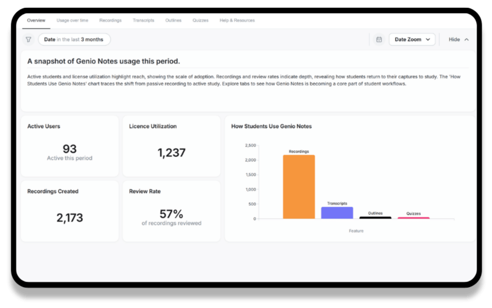Screen dimensions: 492x308
Task: Click the 2,173 Recordings Created value
Action: [x=70, y=218]
